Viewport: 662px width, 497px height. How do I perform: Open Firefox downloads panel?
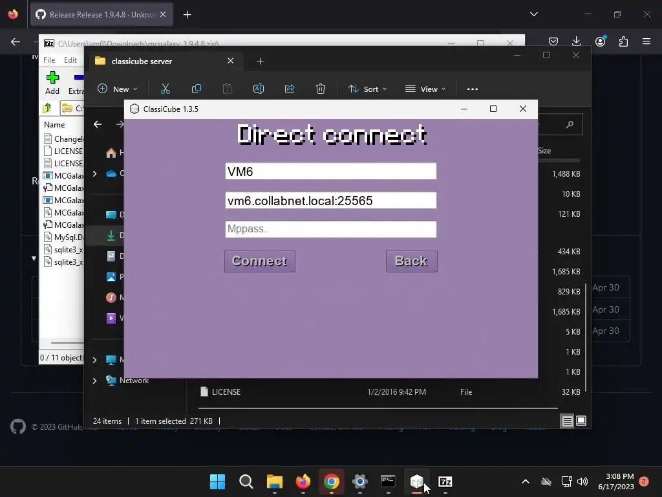click(x=576, y=41)
